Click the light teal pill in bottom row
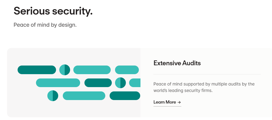Screen dimensions: 272x120 84,96
